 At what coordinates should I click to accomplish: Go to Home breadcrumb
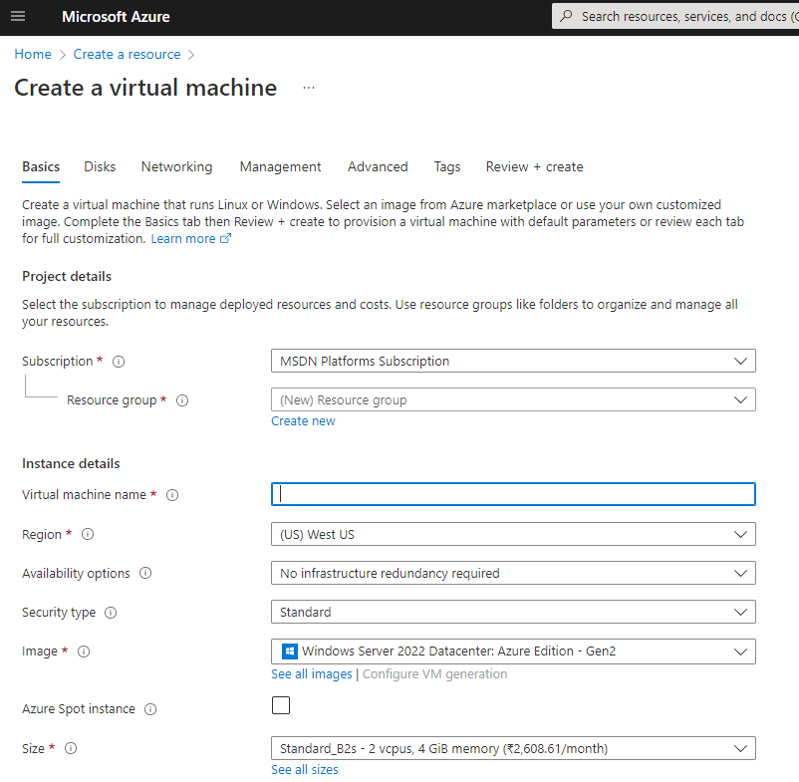tap(33, 54)
